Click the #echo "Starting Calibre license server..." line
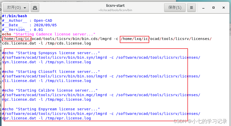This screenshot has height=126, width=231. click(x=50, y=90)
